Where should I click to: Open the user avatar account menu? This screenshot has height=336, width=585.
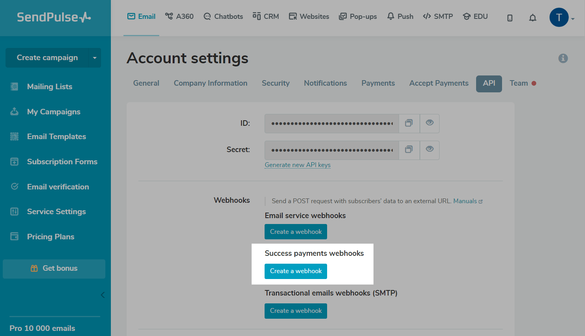point(559,18)
